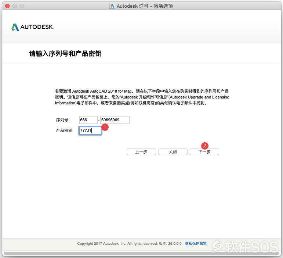The height and width of the screenshot is (258, 283).
Task: Click the 上一步 (Back) button
Action: click(141, 152)
